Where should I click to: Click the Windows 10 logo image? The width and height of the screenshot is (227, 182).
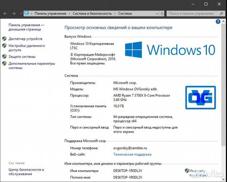click(170, 50)
